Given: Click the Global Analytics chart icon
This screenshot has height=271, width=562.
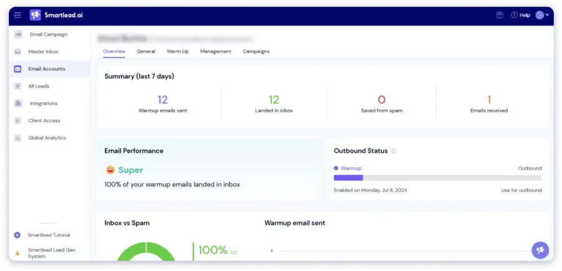Looking at the screenshot, I should (x=18, y=138).
